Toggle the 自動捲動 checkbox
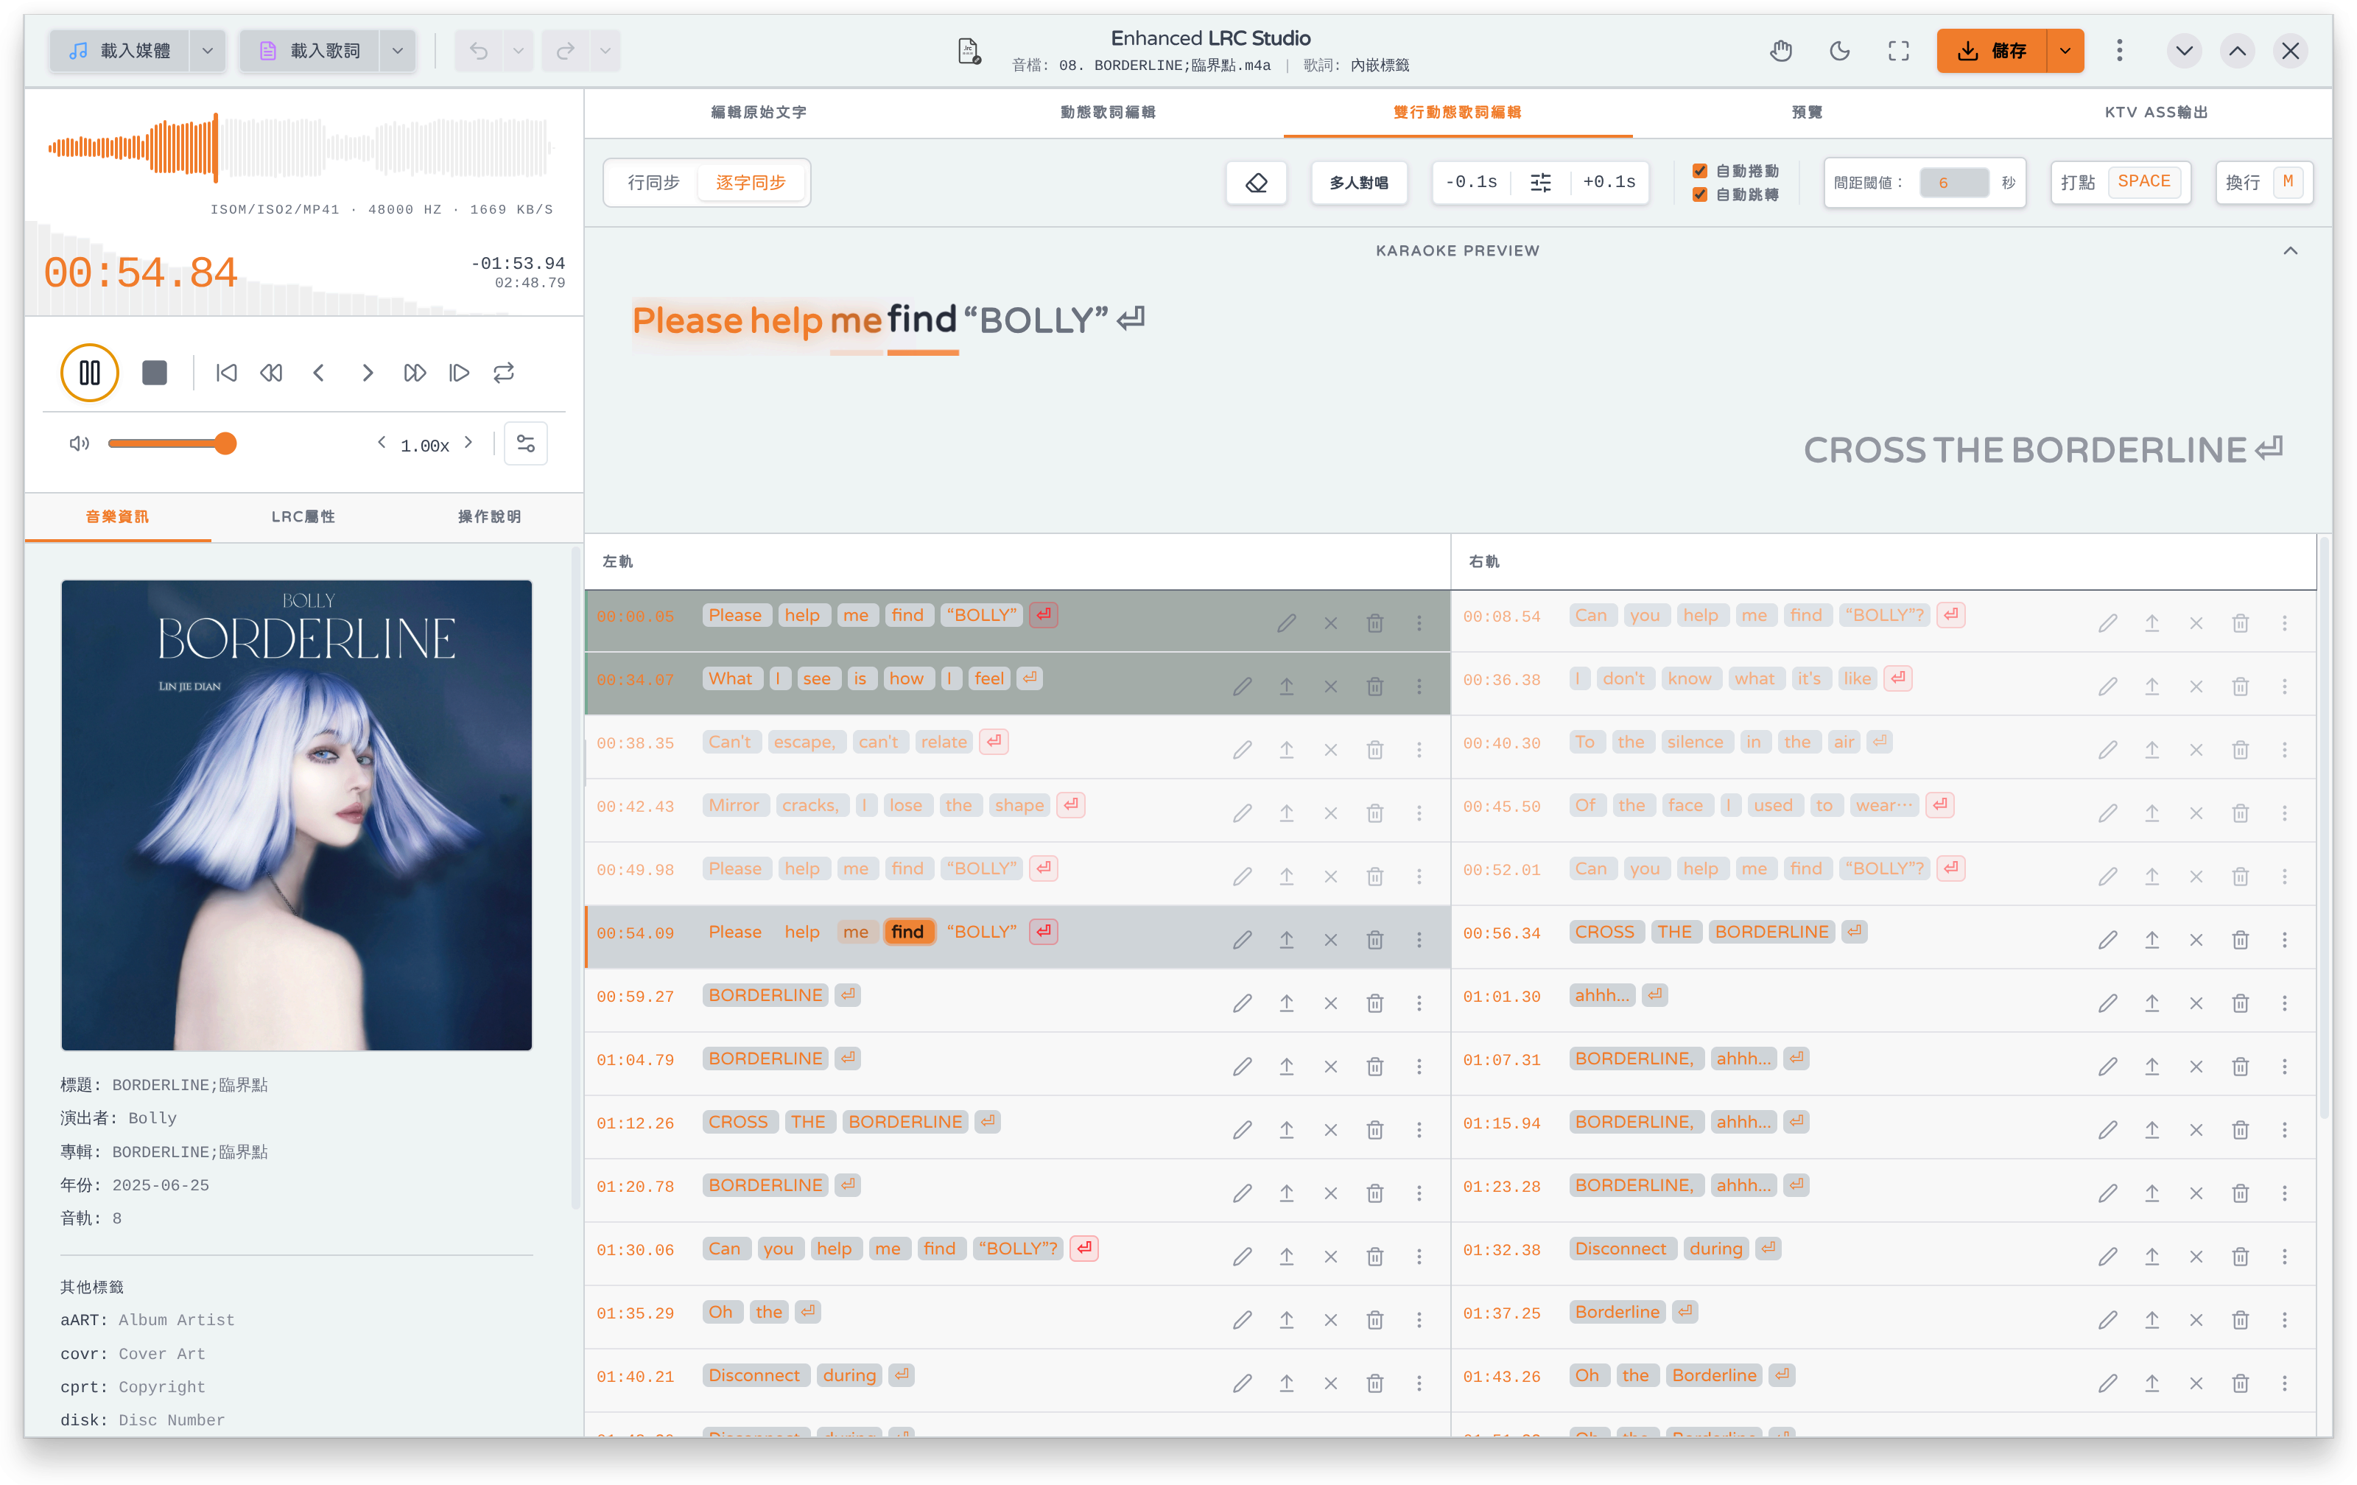This screenshot has height=1485, width=2357. pyautogui.click(x=1700, y=170)
